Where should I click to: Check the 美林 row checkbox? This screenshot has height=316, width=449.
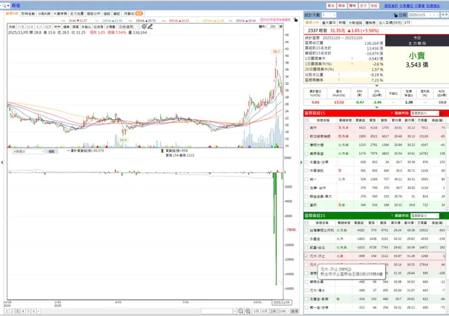pos(306,127)
